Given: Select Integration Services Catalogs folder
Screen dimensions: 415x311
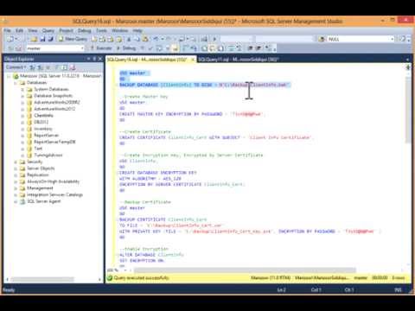Looking at the screenshot, I should tap(54, 195).
